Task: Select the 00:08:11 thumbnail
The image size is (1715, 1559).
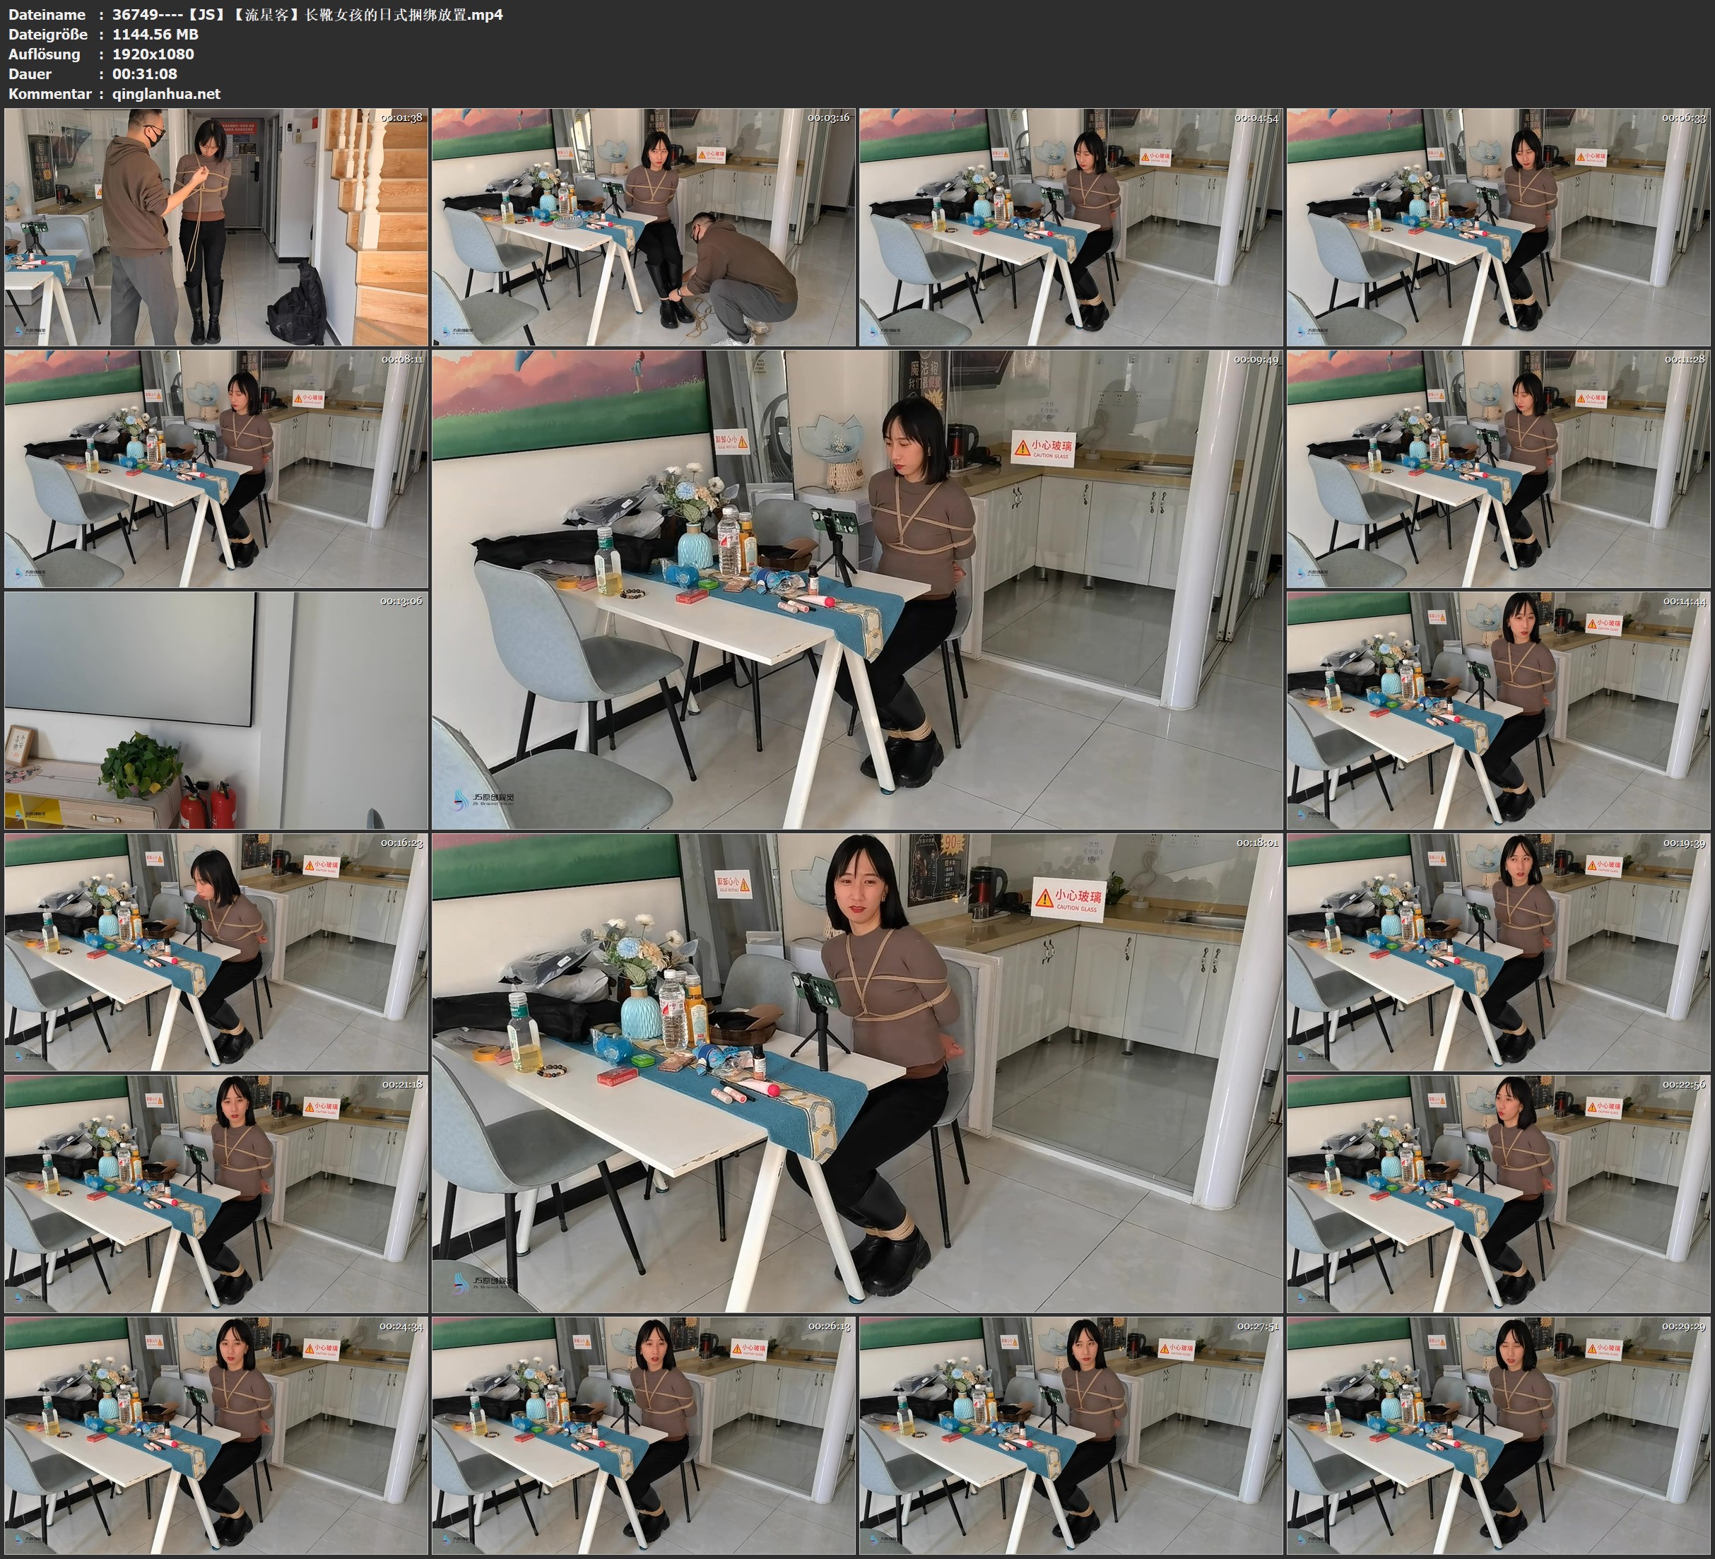Action: point(216,469)
